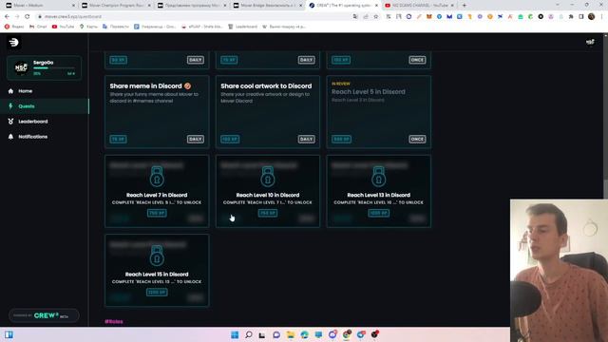Click the browser back arrow
Screen dimensions: 608x342
[x=7, y=17]
